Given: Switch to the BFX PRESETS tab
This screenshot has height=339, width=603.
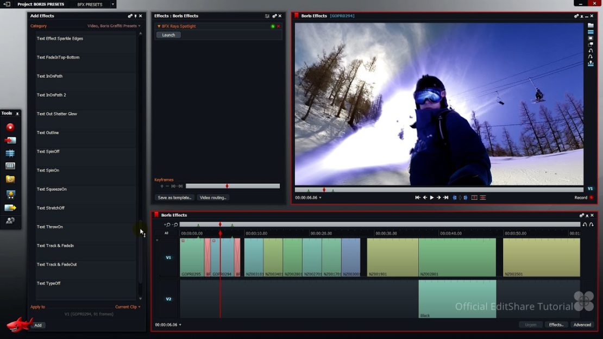Looking at the screenshot, I should click(x=90, y=4).
